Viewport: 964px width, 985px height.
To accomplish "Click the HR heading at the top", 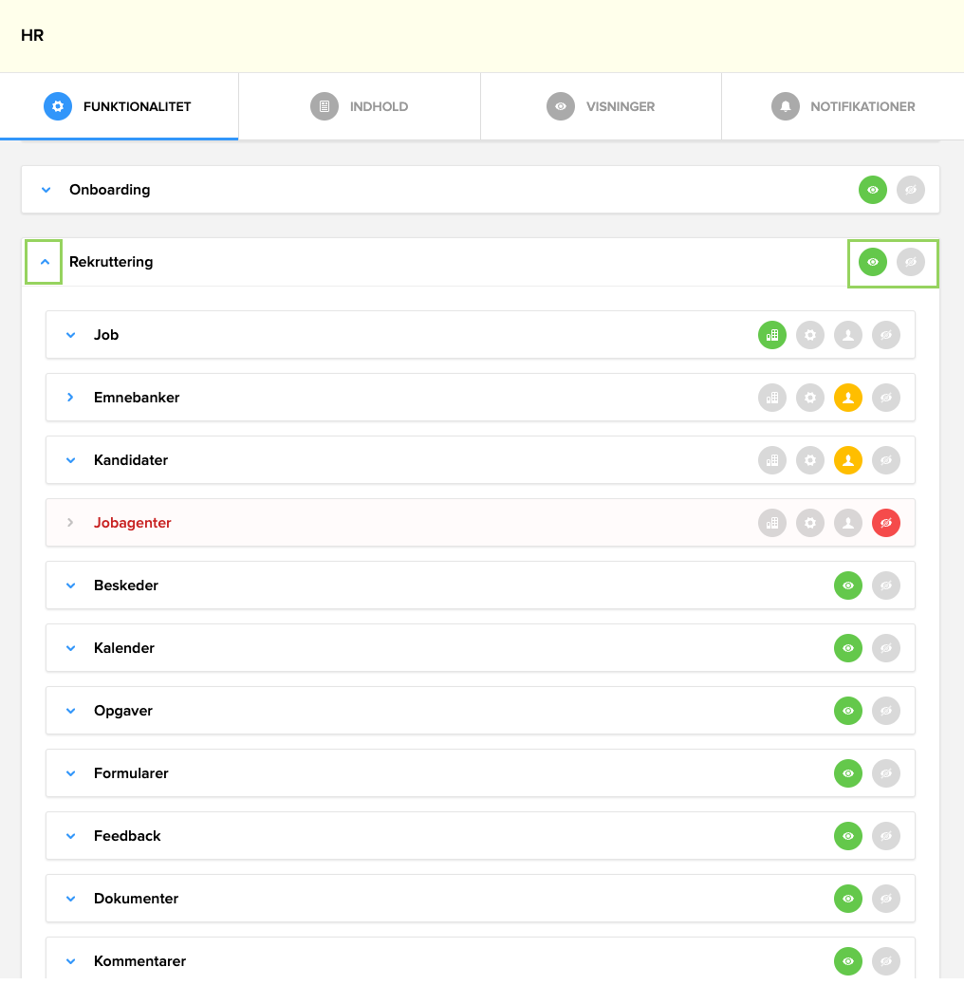I will coord(33,35).
